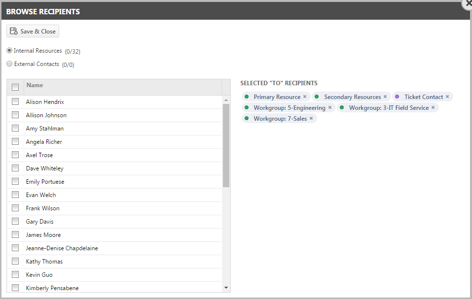Remove the Secondary Resources recipient tag

pyautogui.click(x=385, y=97)
